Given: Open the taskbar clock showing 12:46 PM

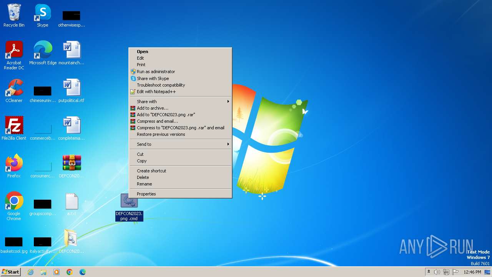Looking at the screenshot, I should (472, 272).
